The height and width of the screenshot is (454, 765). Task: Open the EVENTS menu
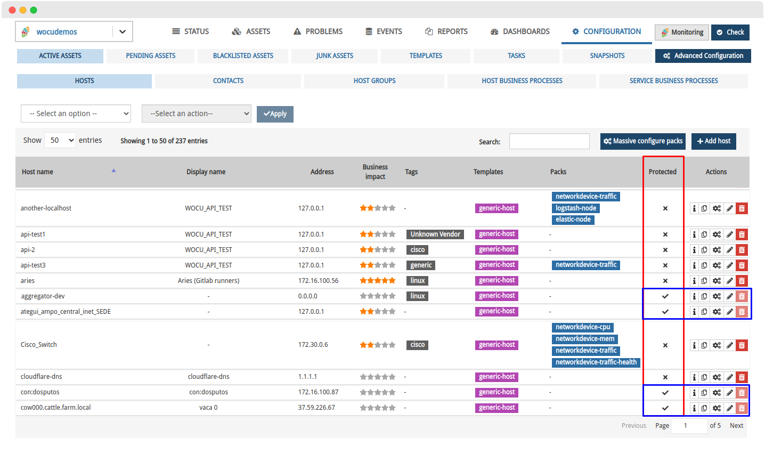[384, 31]
